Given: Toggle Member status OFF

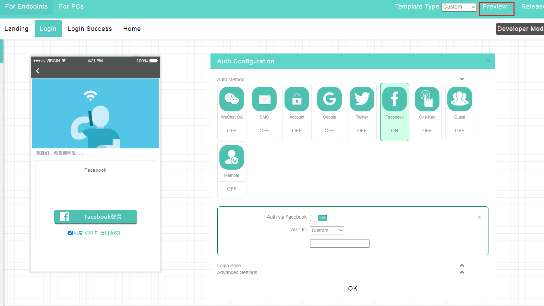Looking at the screenshot, I should pyautogui.click(x=232, y=189).
